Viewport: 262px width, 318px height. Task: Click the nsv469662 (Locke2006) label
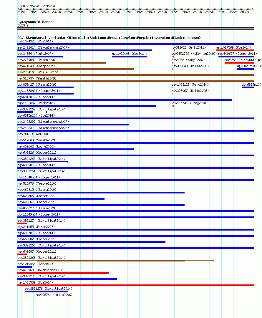pos(36,146)
